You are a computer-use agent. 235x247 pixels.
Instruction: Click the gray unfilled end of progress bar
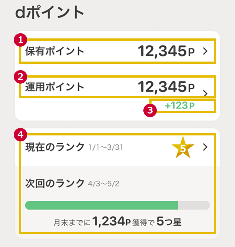pyautogui.click(x=194, y=205)
